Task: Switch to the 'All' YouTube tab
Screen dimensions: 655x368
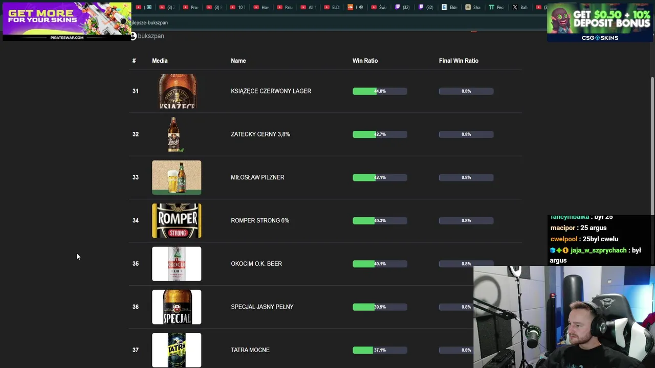Action: pos(308,7)
